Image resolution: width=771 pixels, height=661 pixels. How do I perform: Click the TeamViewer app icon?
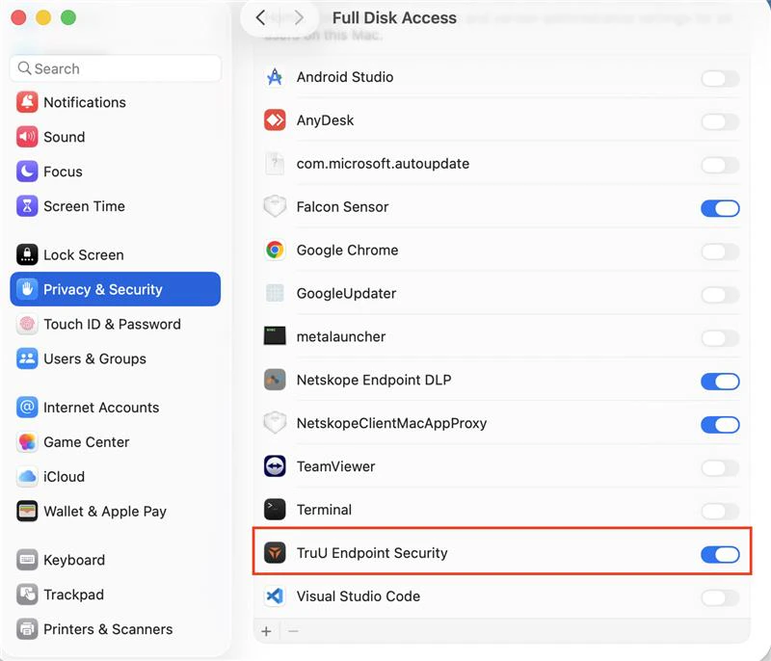point(275,466)
